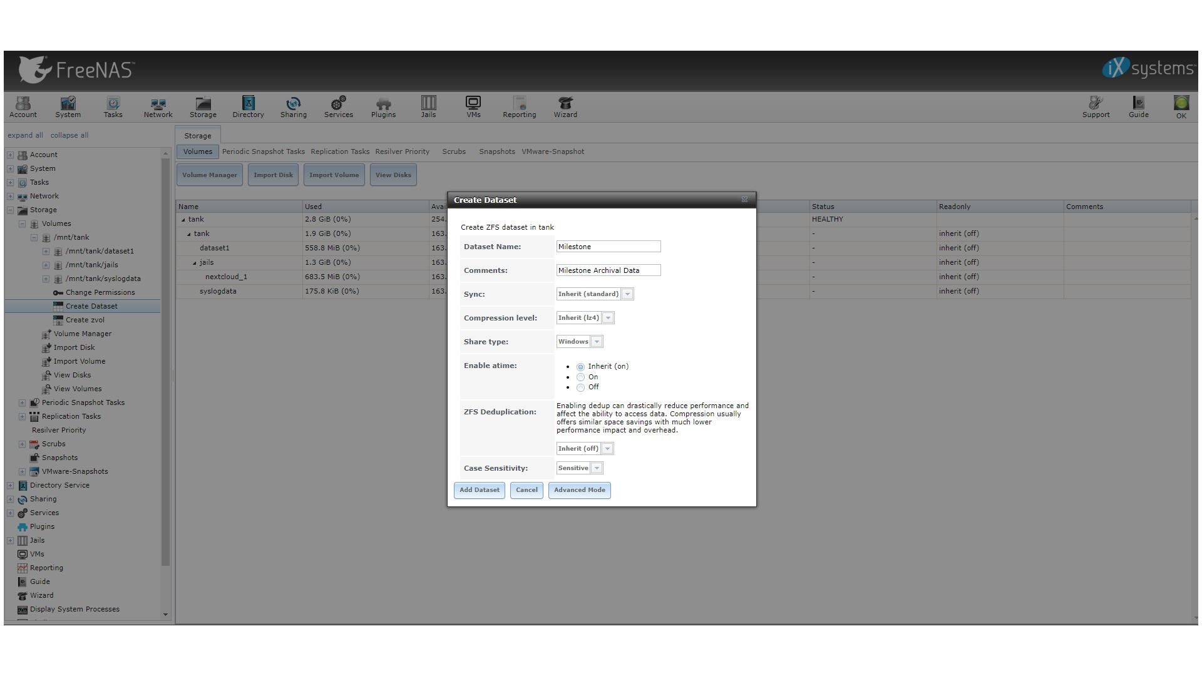Collapse the jails row in volumes table
1202x676 pixels.
point(195,263)
